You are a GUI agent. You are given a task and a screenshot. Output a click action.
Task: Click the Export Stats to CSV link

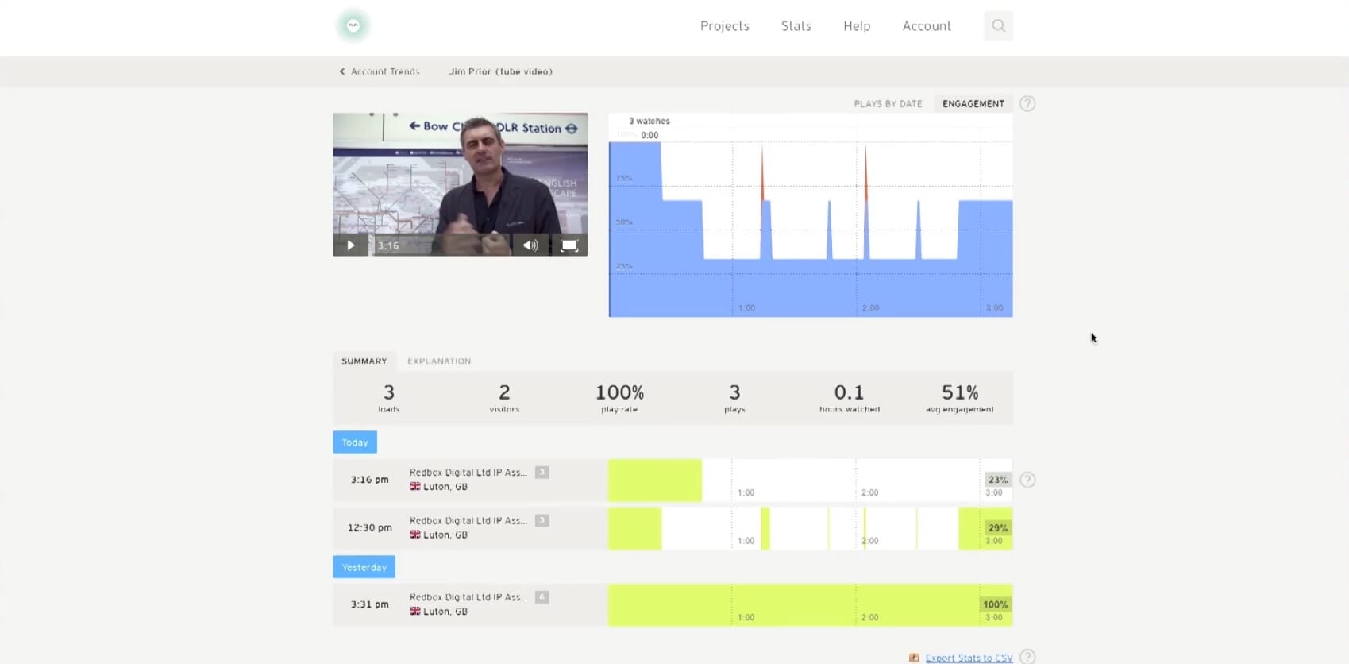969,658
